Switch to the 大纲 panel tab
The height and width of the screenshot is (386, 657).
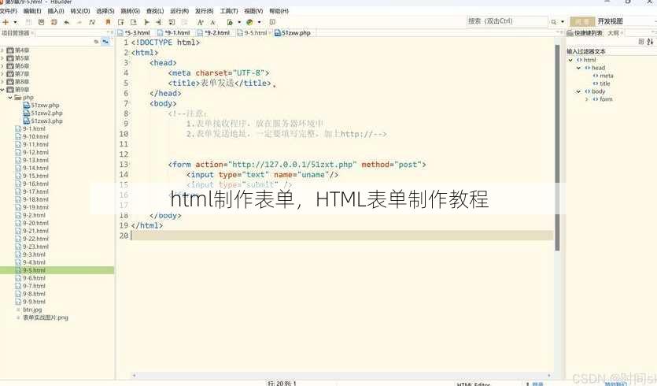pos(613,33)
